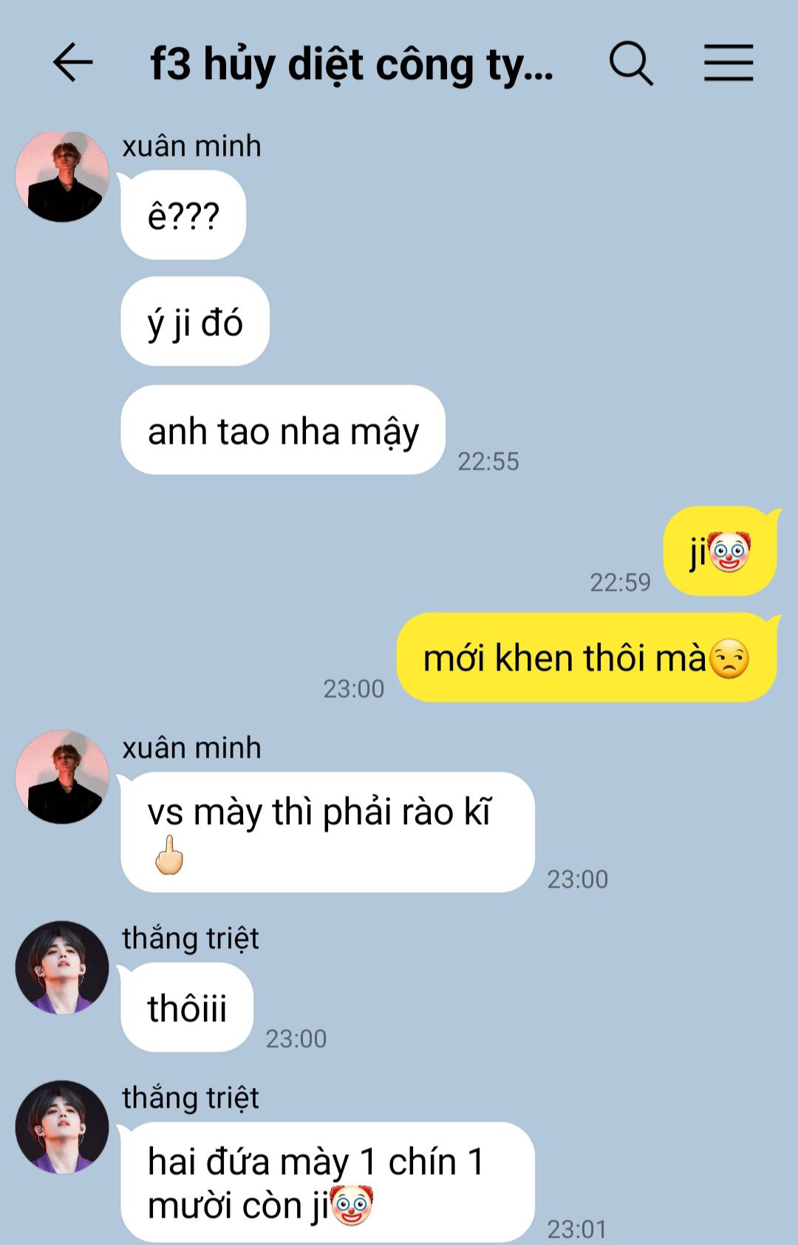Select the ý ji đó message bubble
Screen dimensions: 798x1245
pyautogui.click(x=195, y=321)
